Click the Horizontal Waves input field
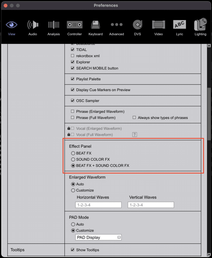212x258 pixels. (x=98, y=205)
